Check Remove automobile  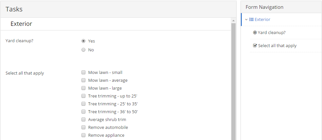[x=83, y=127]
